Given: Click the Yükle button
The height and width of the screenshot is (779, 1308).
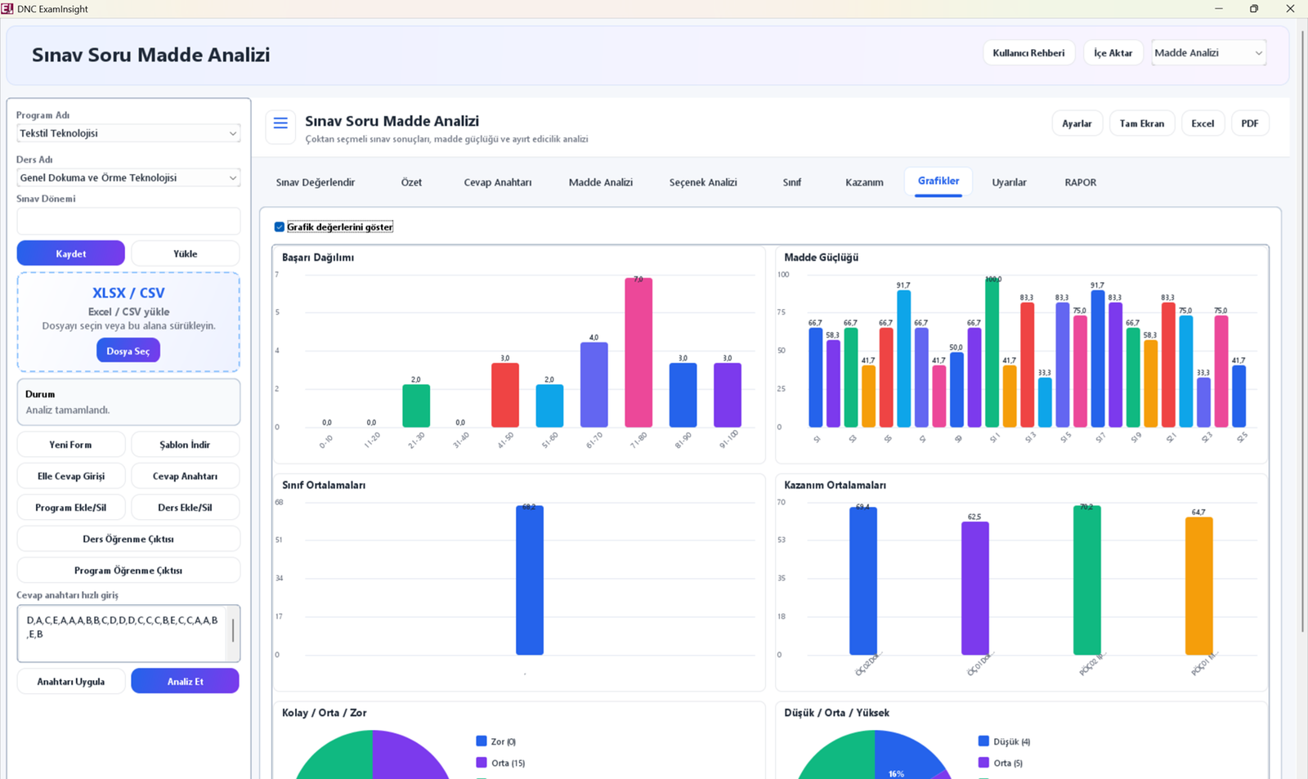Looking at the screenshot, I should click(x=186, y=253).
